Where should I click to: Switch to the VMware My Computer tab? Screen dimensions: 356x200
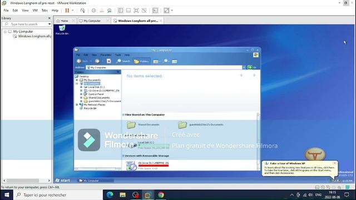click(92, 21)
